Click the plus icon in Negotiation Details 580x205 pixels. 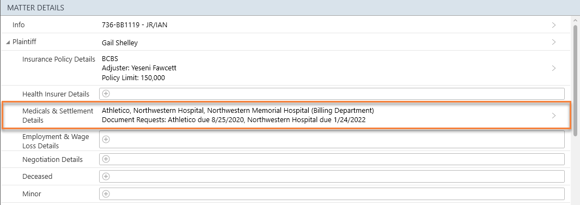(106, 159)
